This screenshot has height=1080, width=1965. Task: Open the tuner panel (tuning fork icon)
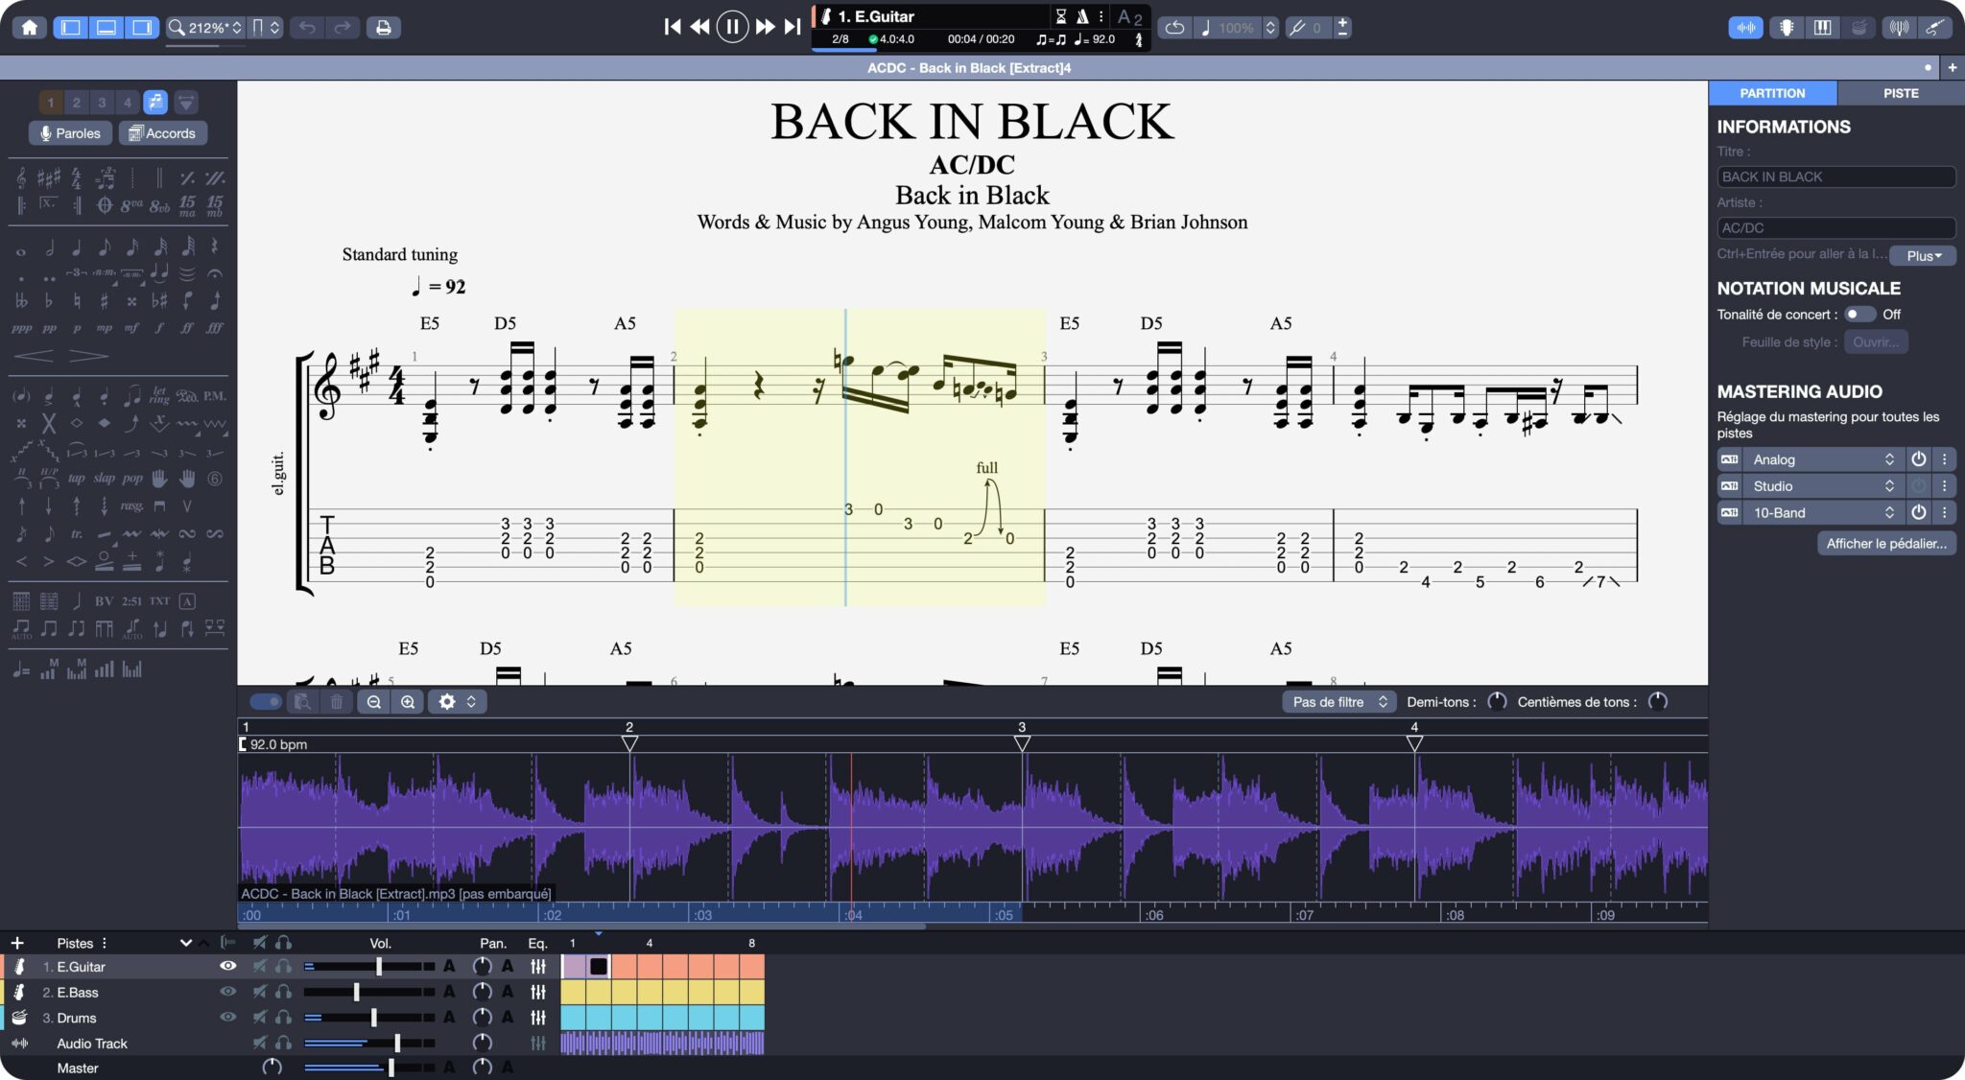(1898, 28)
